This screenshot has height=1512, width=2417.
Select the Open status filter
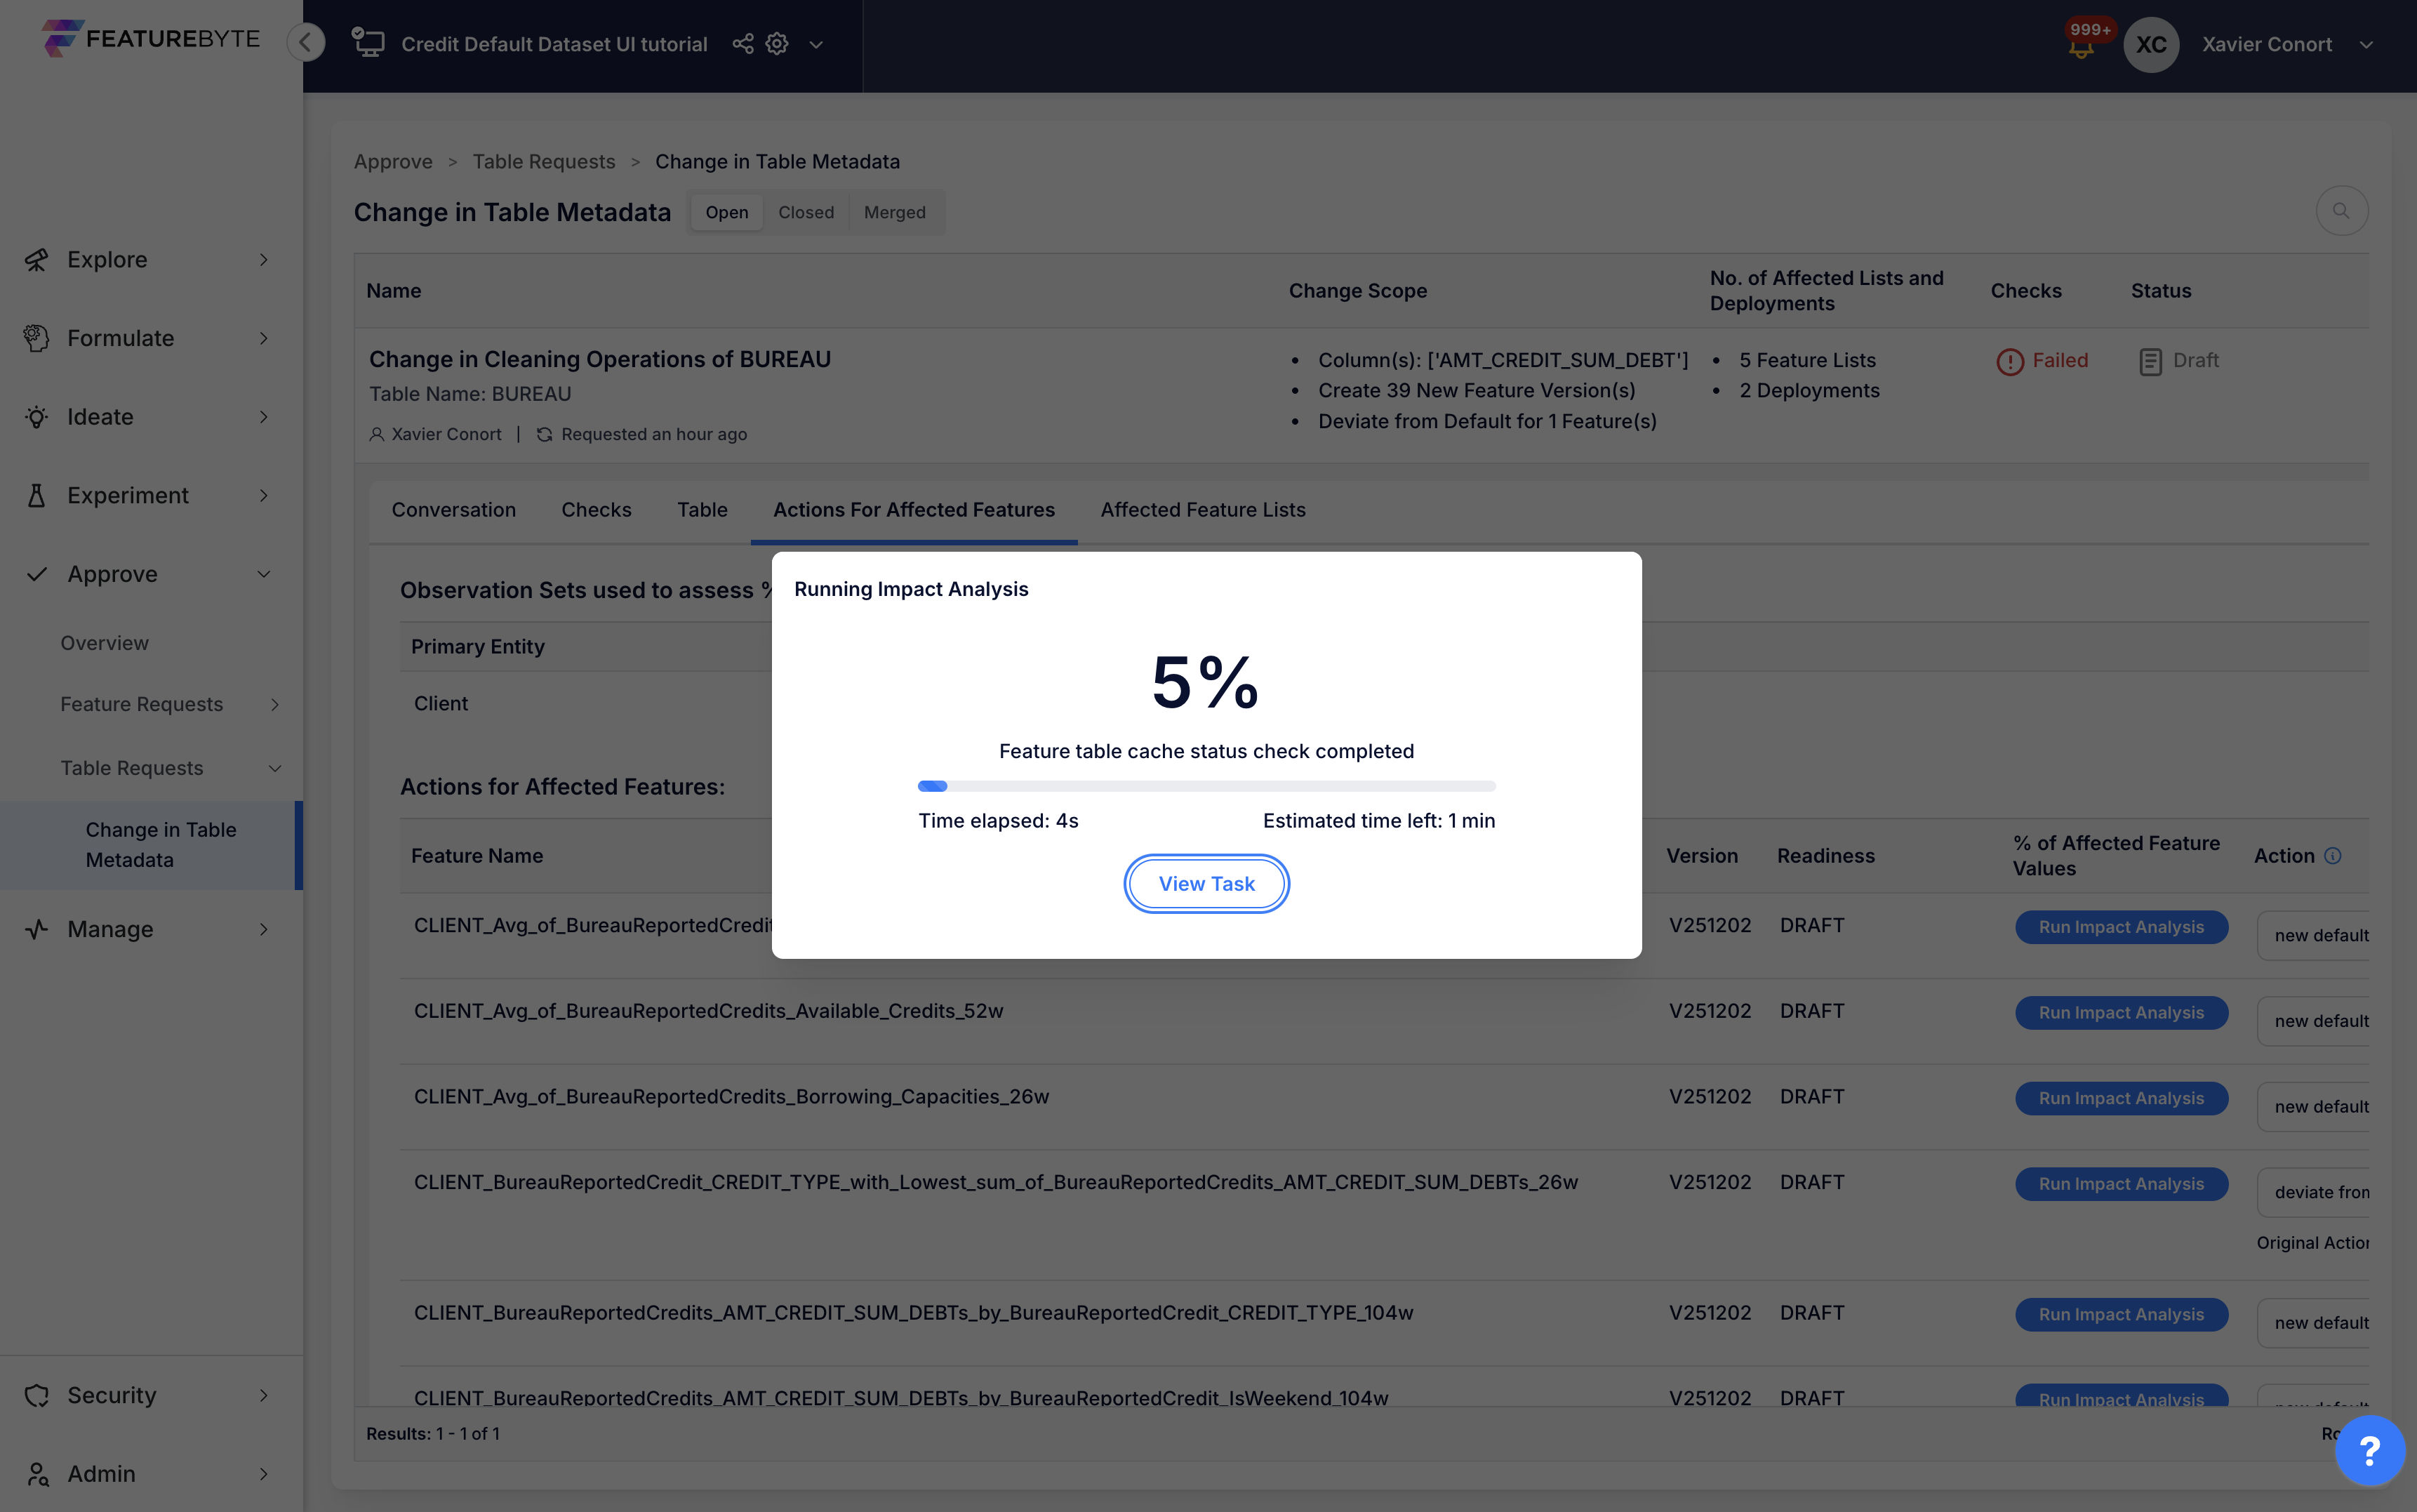[726, 212]
